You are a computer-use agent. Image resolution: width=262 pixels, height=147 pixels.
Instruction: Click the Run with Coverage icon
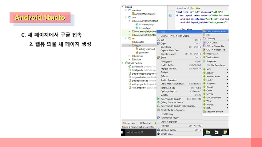point(158,106)
